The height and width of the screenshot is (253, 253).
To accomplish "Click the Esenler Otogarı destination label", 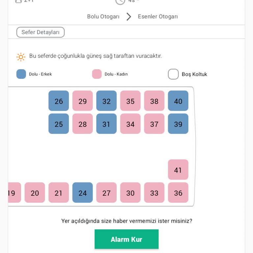I will click(x=157, y=16).
